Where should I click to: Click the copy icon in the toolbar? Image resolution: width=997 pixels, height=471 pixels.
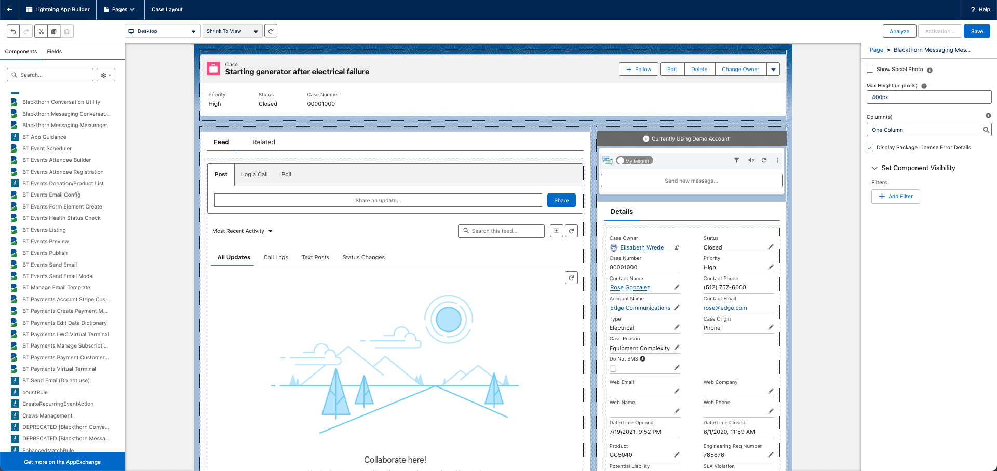(53, 31)
